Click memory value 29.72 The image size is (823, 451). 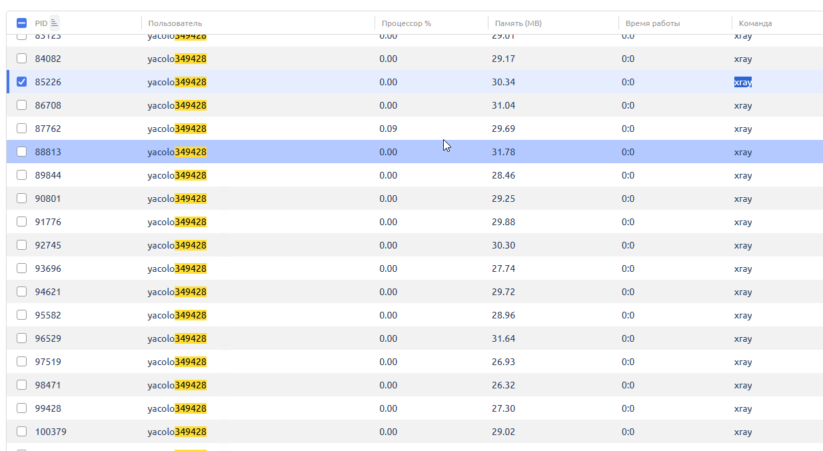pyautogui.click(x=504, y=292)
